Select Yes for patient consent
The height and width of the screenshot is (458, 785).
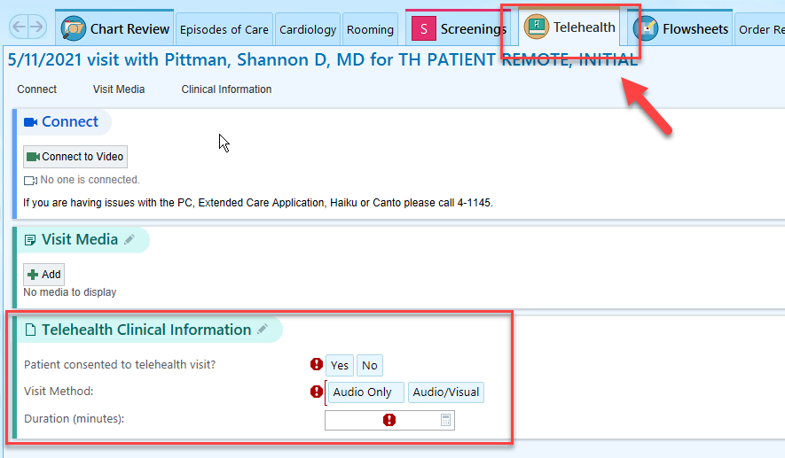click(x=340, y=366)
